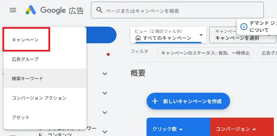Open the ビュー すべてのキャンペーン dropdown
277x136 pixels.
point(168,35)
